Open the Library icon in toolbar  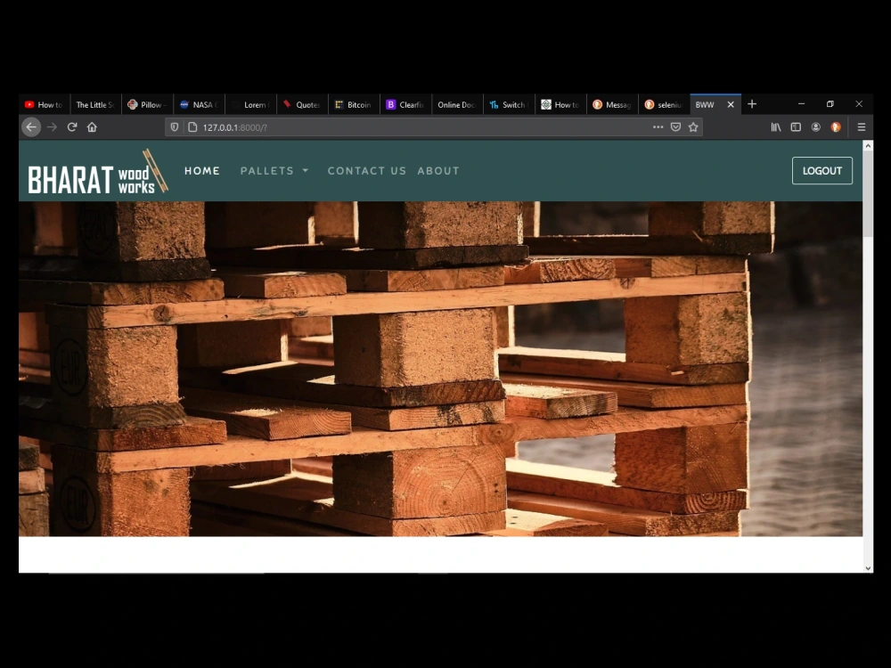[776, 127]
